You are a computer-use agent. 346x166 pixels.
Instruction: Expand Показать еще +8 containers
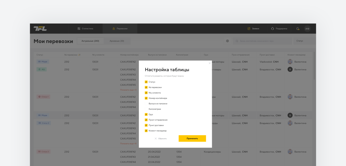click(x=128, y=144)
